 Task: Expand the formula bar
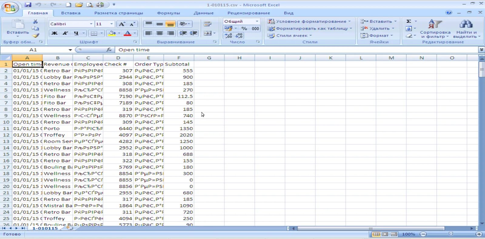[482, 50]
